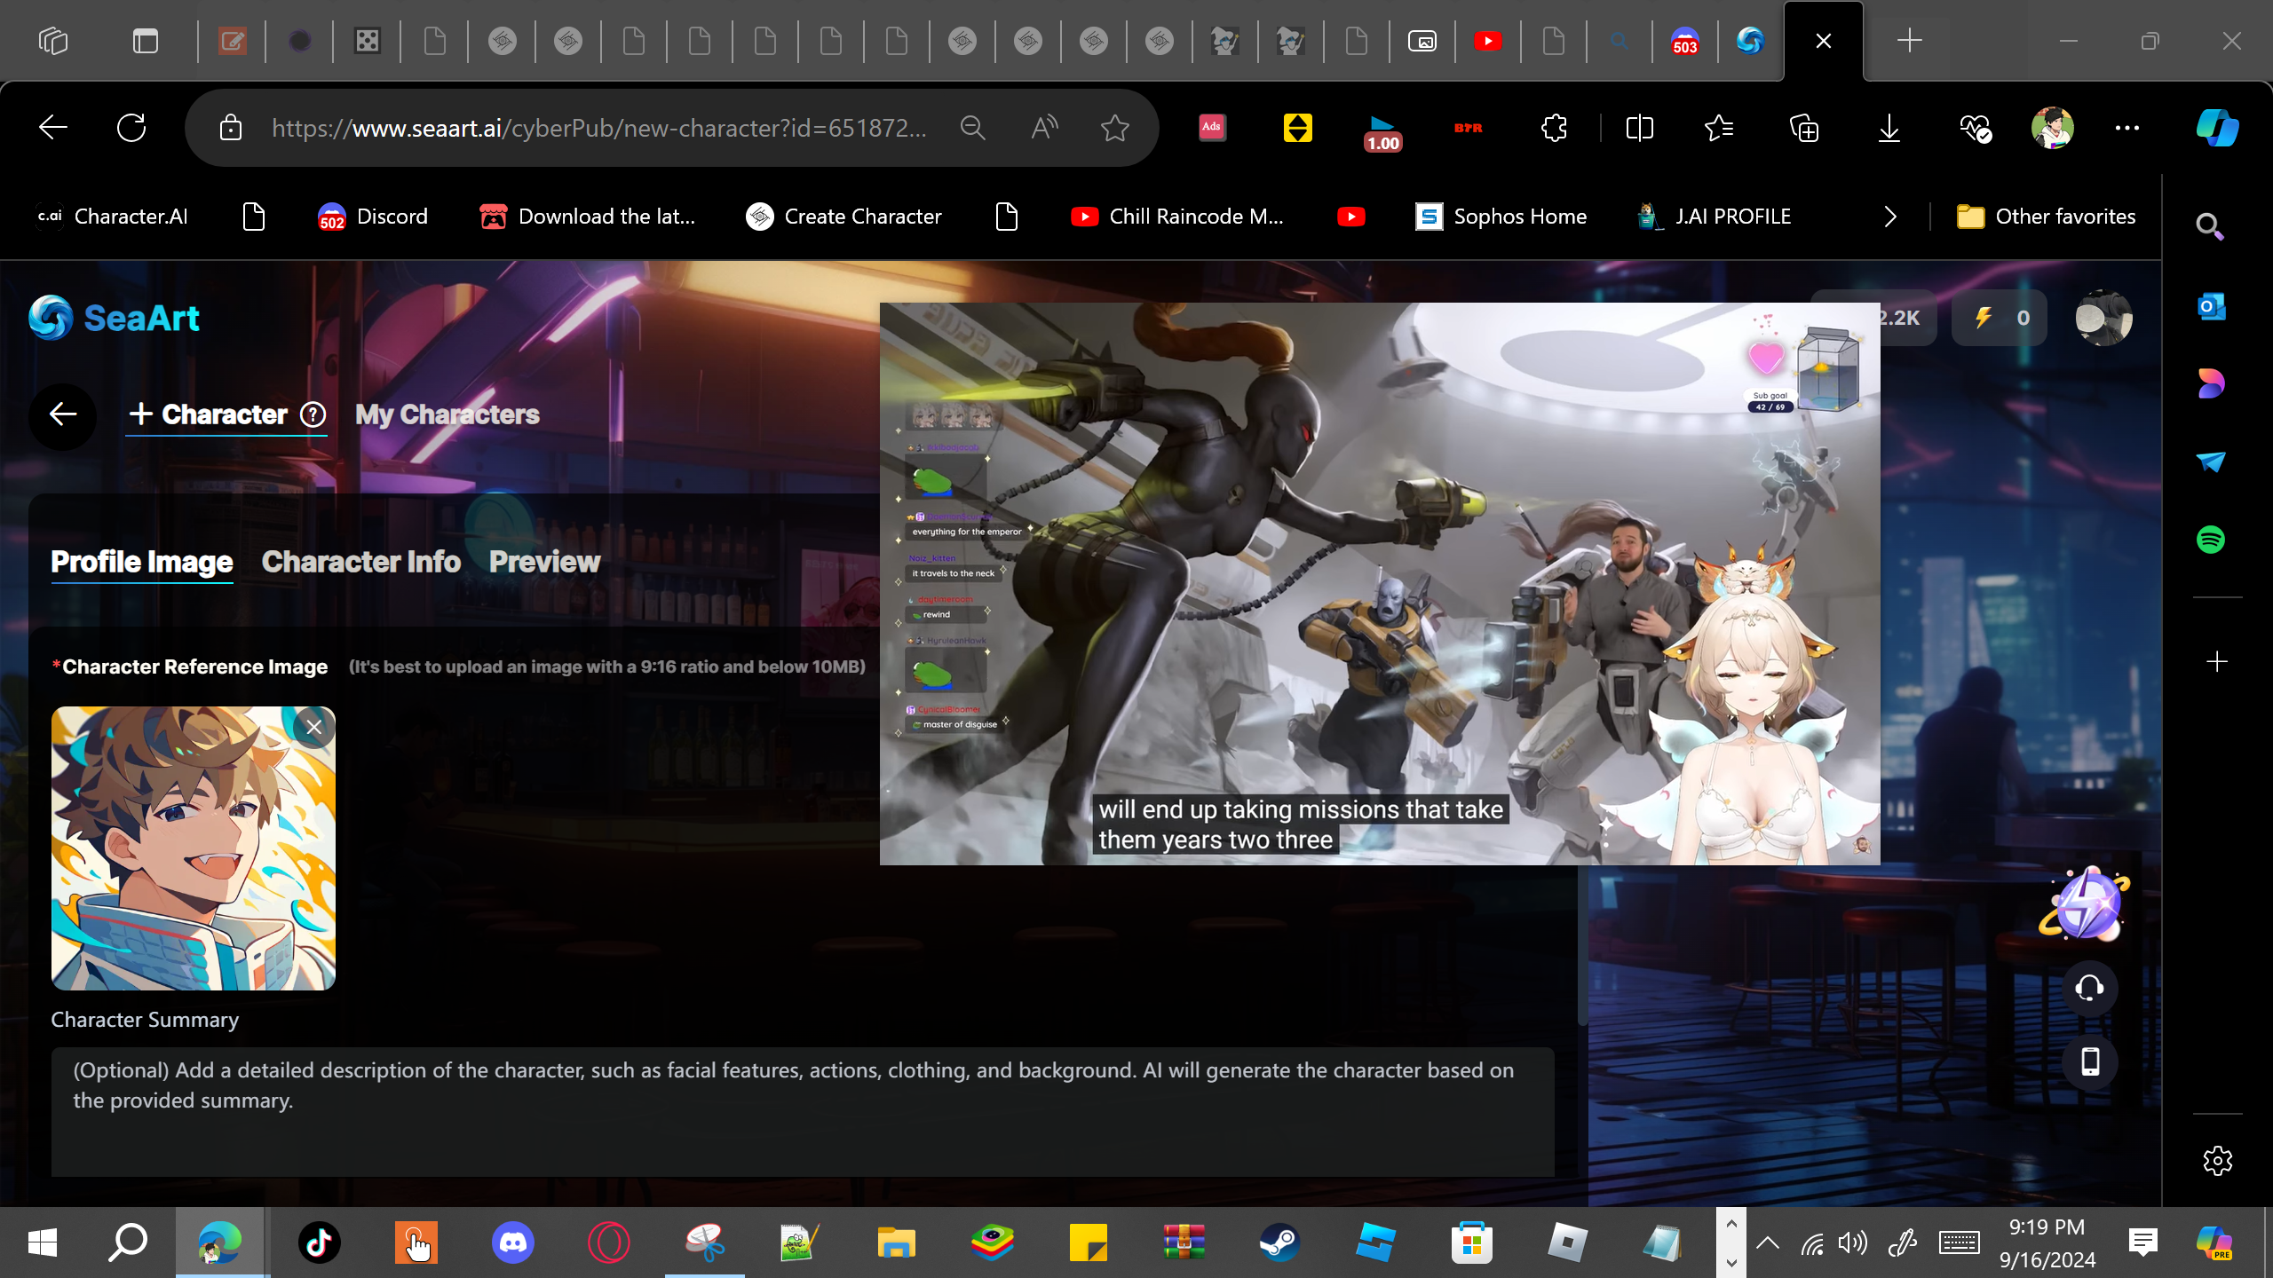Open TikTok from the taskbar
This screenshot has width=2273, height=1278.
[x=320, y=1242]
